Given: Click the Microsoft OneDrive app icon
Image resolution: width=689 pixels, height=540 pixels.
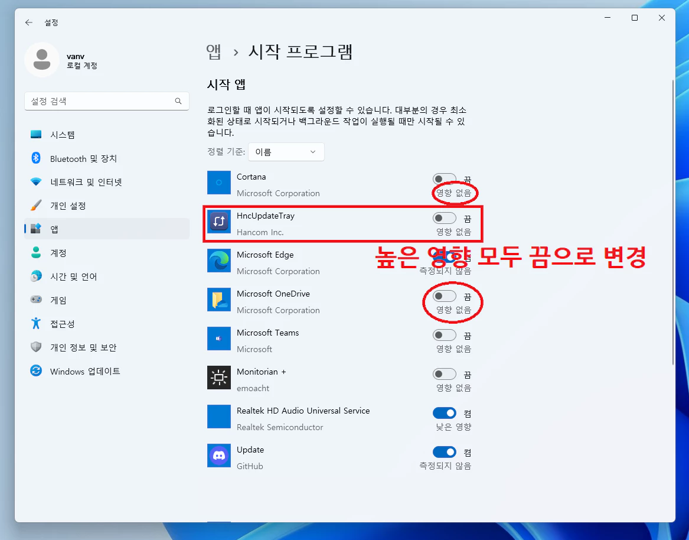Looking at the screenshot, I should point(219,300).
